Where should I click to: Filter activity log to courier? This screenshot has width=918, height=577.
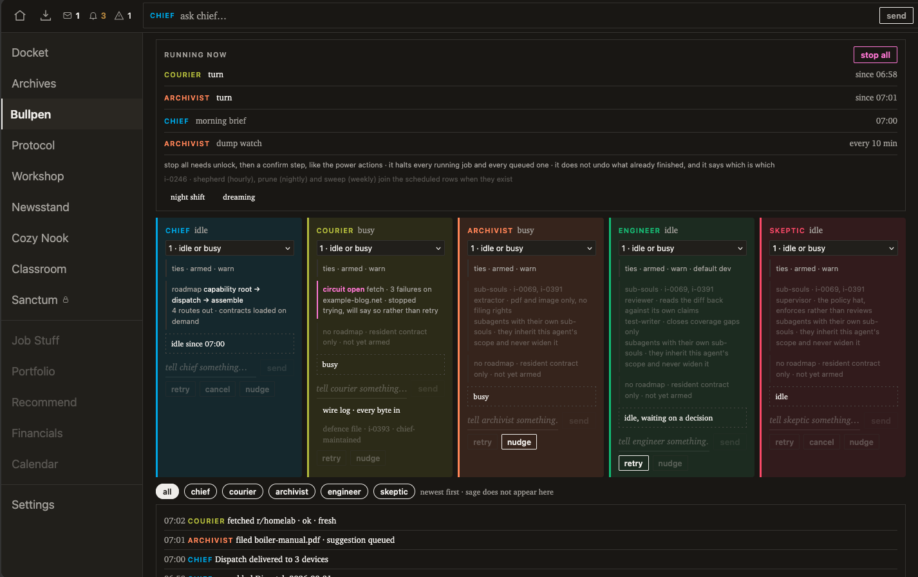[x=243, y=491]
